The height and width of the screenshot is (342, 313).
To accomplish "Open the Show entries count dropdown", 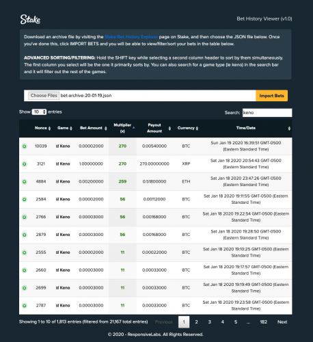I will 39,112.
